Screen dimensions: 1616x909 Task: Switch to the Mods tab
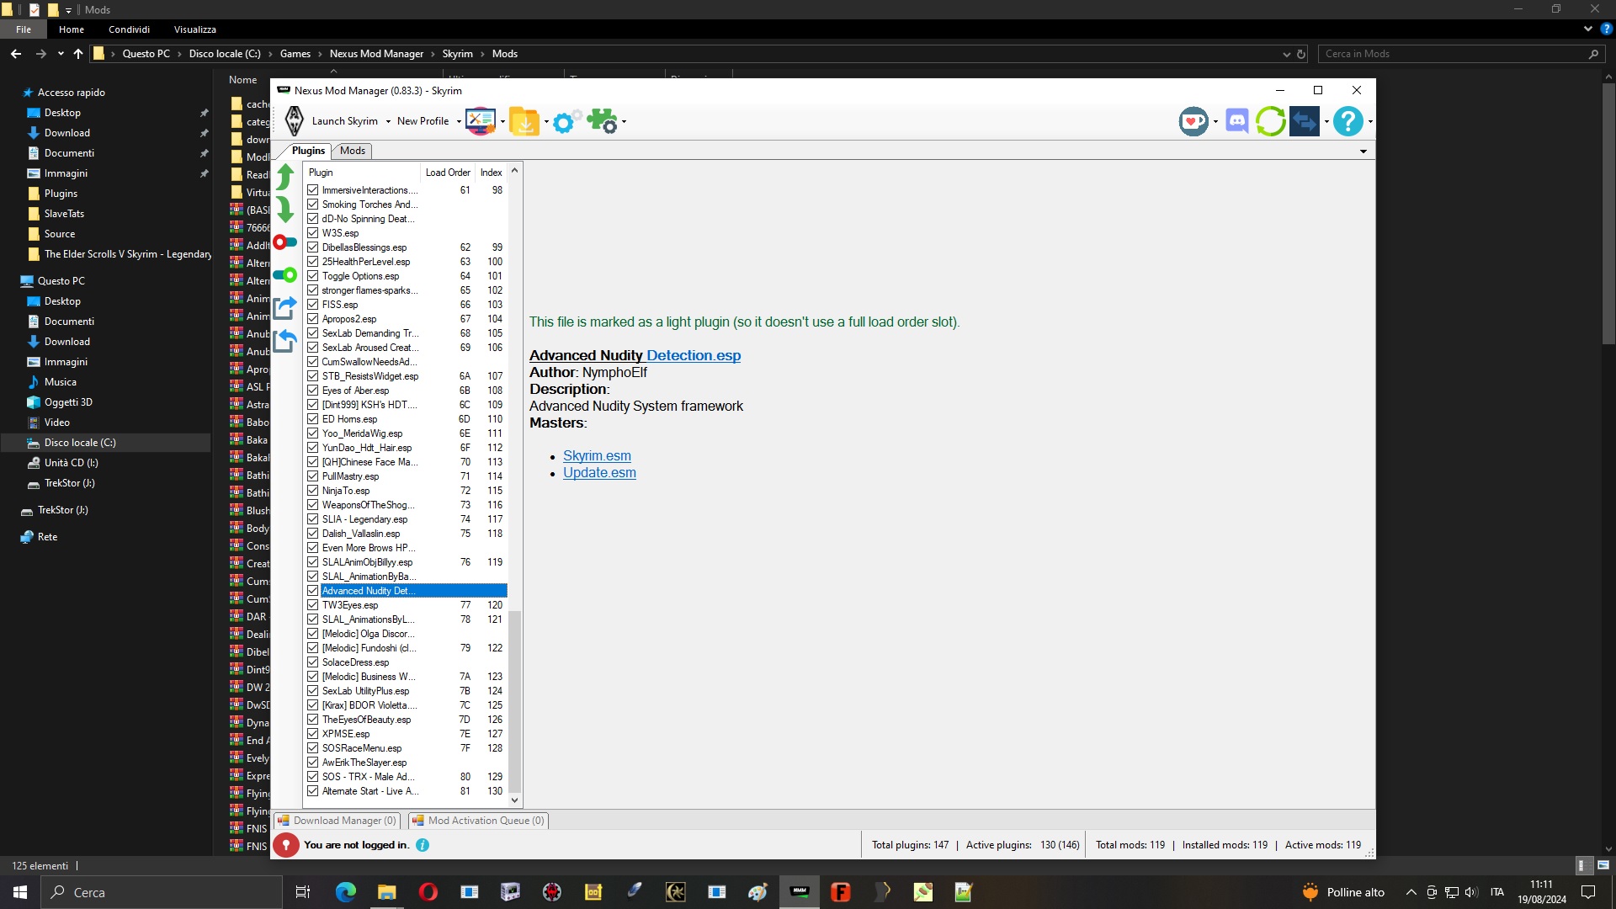point(353,151)
